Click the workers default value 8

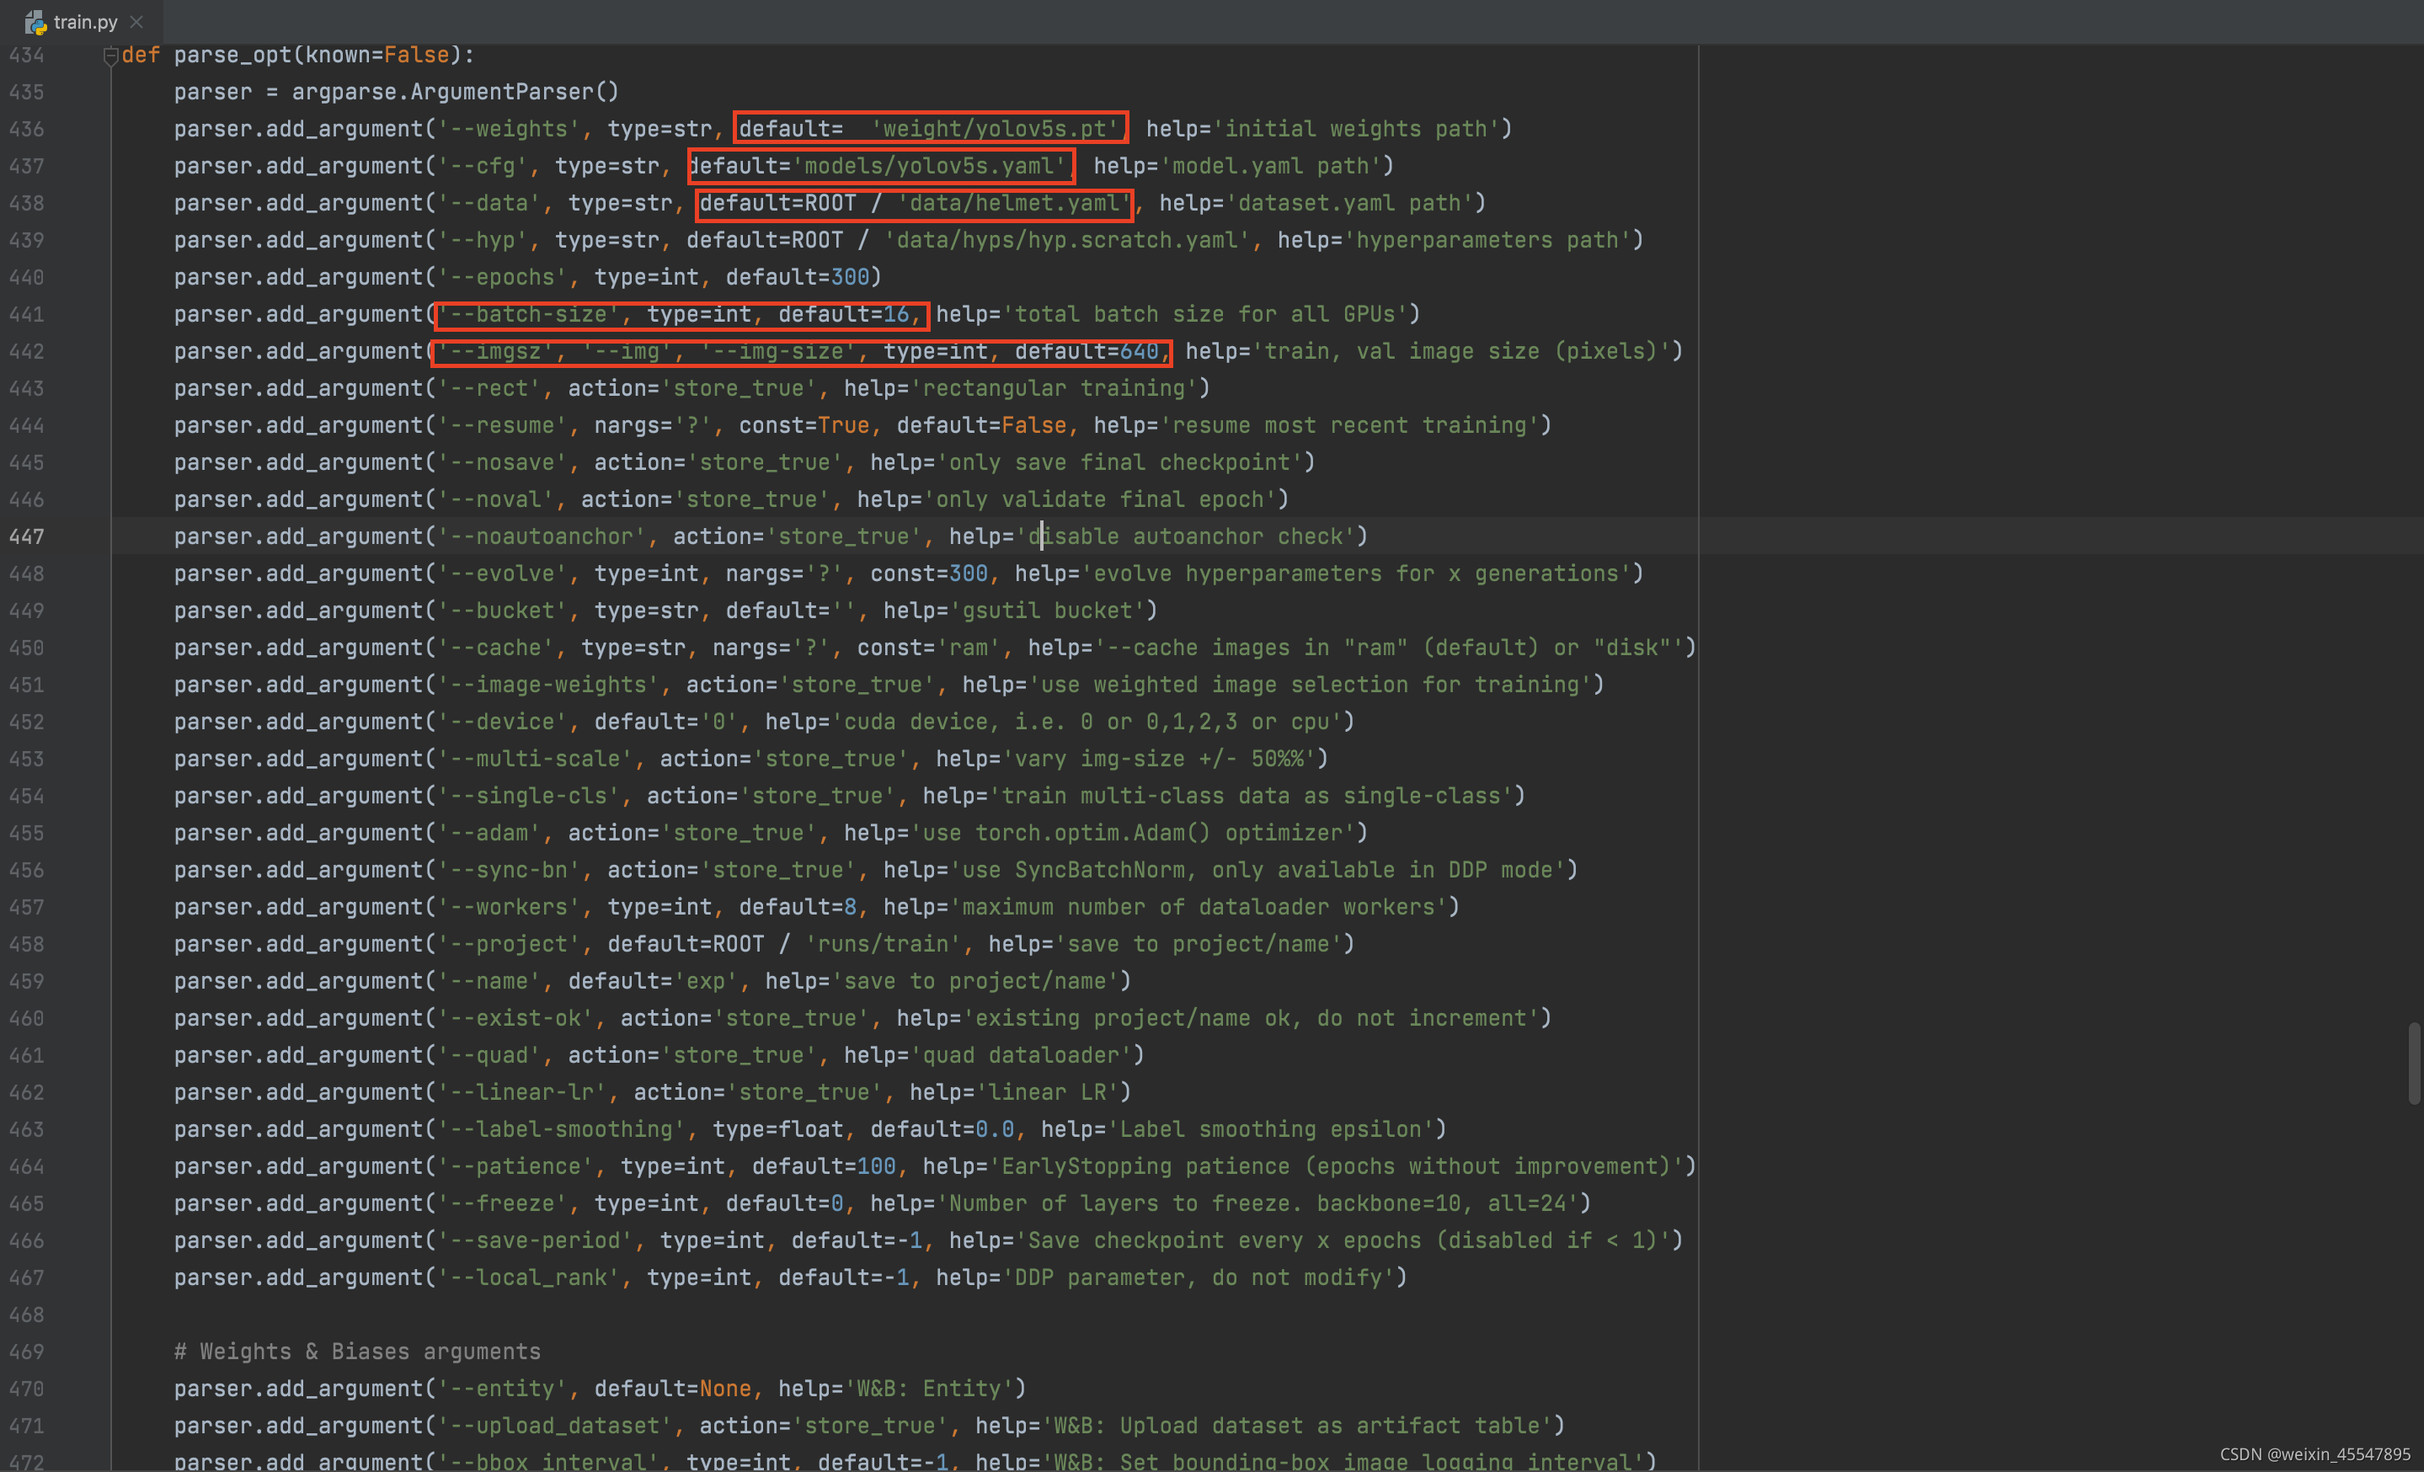coord(850,907)
